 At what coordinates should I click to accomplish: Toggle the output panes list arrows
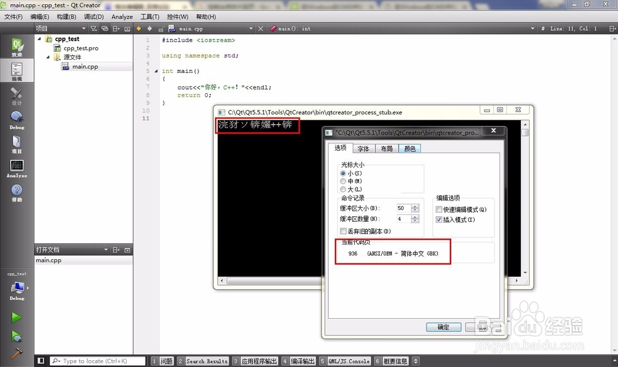coord(415,361)
